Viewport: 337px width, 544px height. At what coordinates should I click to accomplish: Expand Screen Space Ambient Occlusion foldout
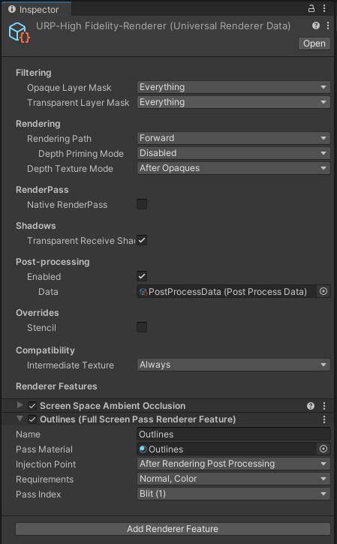click(x=20, y=405)
